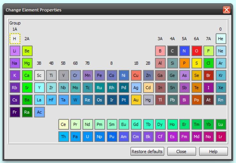
Task: Click the Carbon (C) element box
Action: [172, 51]
